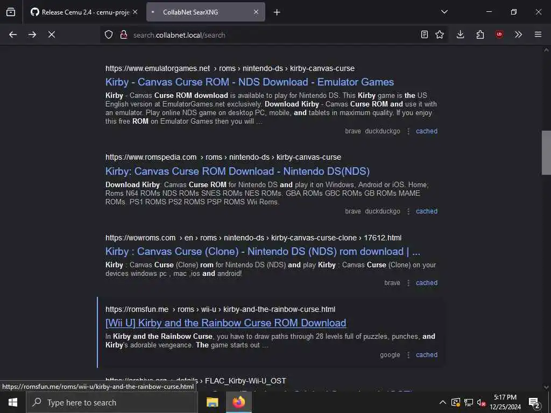Open uBlock Origin extension icon

pos(499,34)
